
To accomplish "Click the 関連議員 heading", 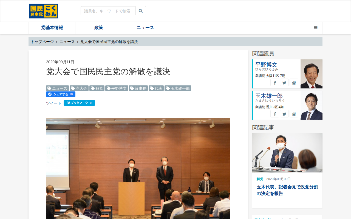I will (263, 53).
